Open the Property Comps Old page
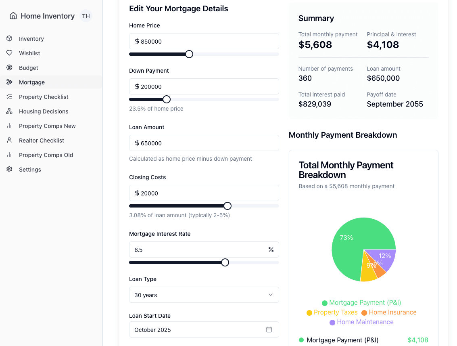 (x=46, y=155)
